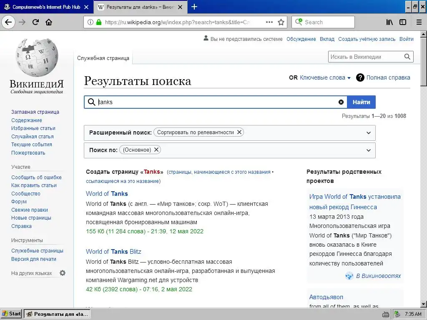Open the World of Tanks article link
The width and height of the screenshot is (427, 320).
pos(107,194)
